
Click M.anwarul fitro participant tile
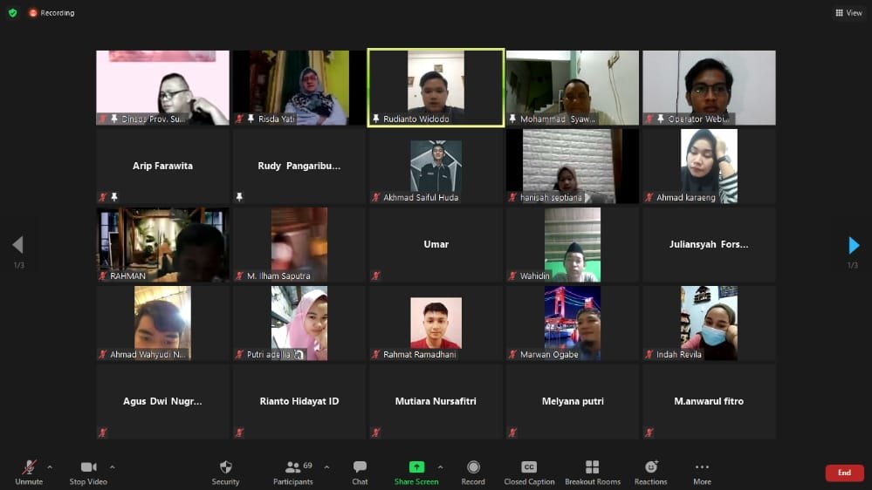point(709,402)
